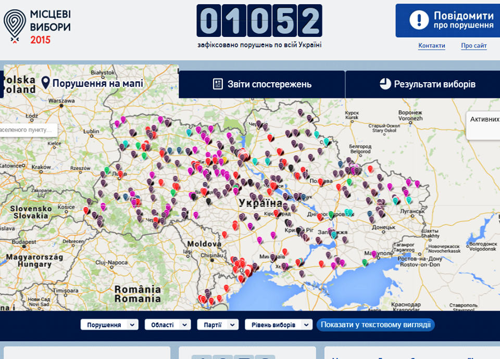Open the Про сайт link
This screenshot has height=359, width=500.
point(474,46)
